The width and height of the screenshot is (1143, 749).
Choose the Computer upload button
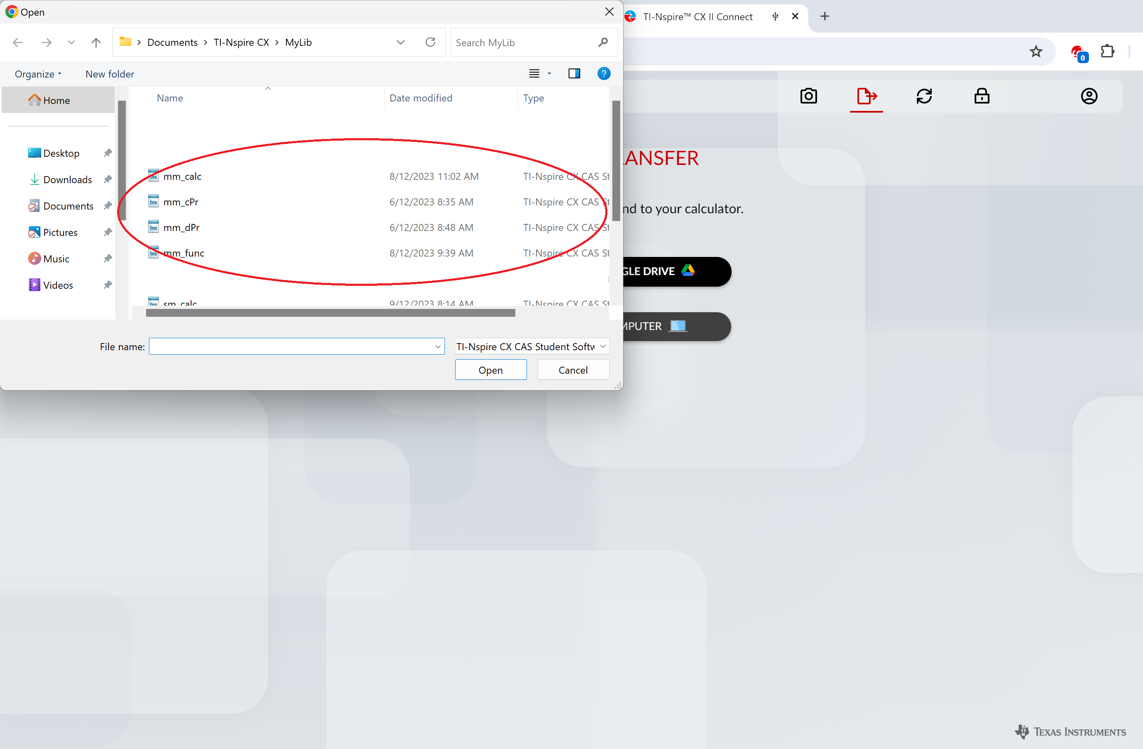[x=677, y=327]
